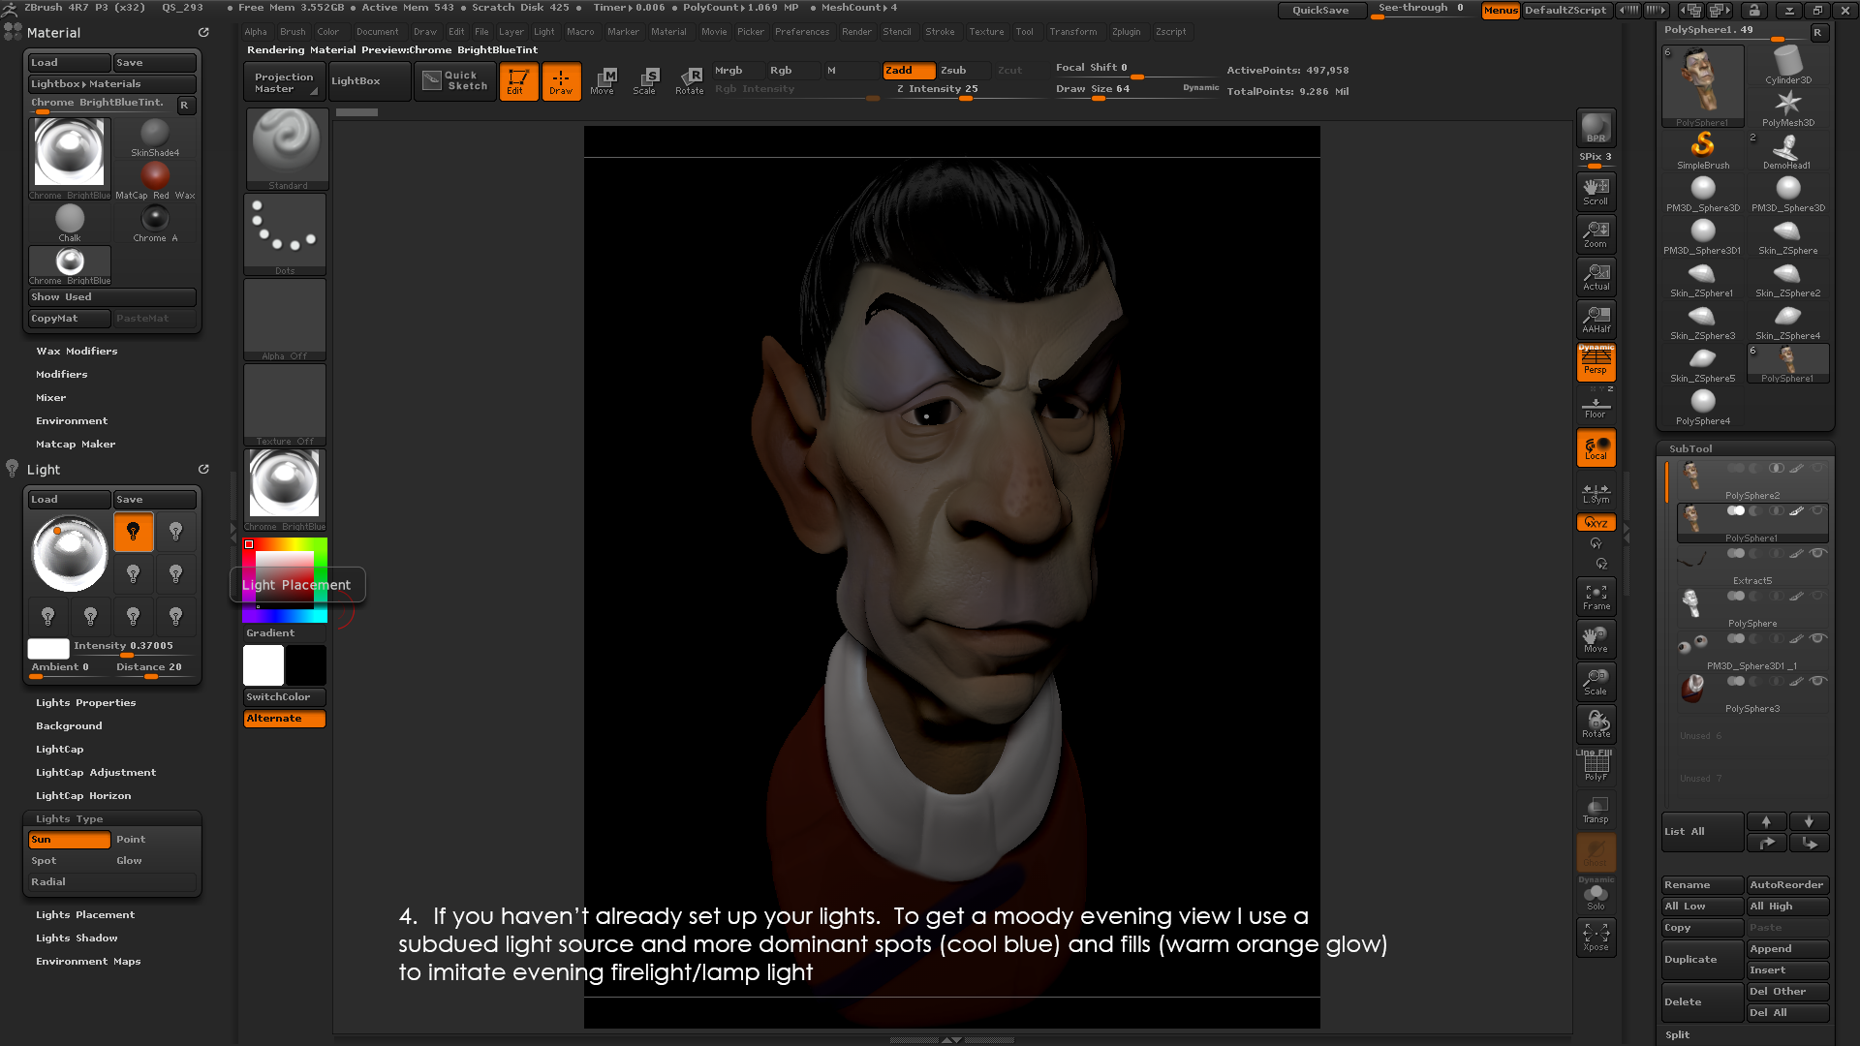The image size is (1860, 1046).
Task: Expand the LightCap Adjustment section
Action: click(x=95, y=772)
